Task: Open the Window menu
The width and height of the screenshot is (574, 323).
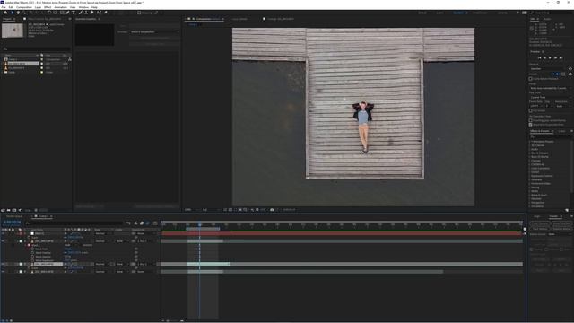Action: pos(83,7)
